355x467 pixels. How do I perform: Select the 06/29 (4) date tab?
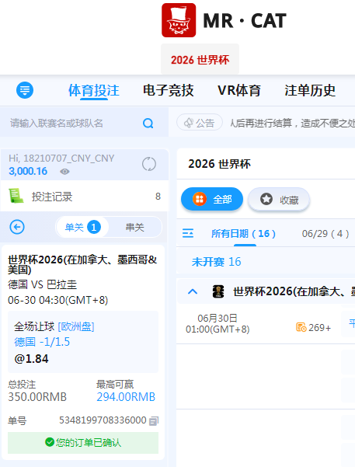point(325,234)
